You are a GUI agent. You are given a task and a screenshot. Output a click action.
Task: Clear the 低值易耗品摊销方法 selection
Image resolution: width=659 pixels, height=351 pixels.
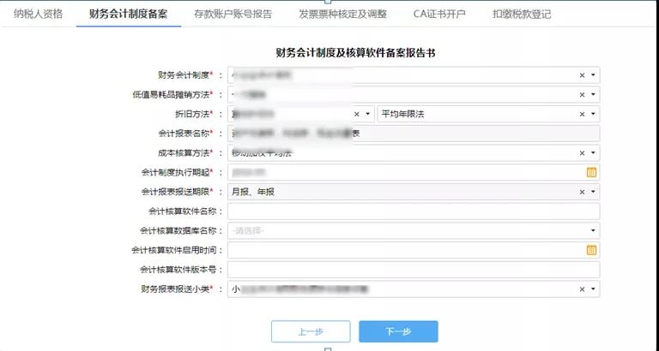point(582,95)
